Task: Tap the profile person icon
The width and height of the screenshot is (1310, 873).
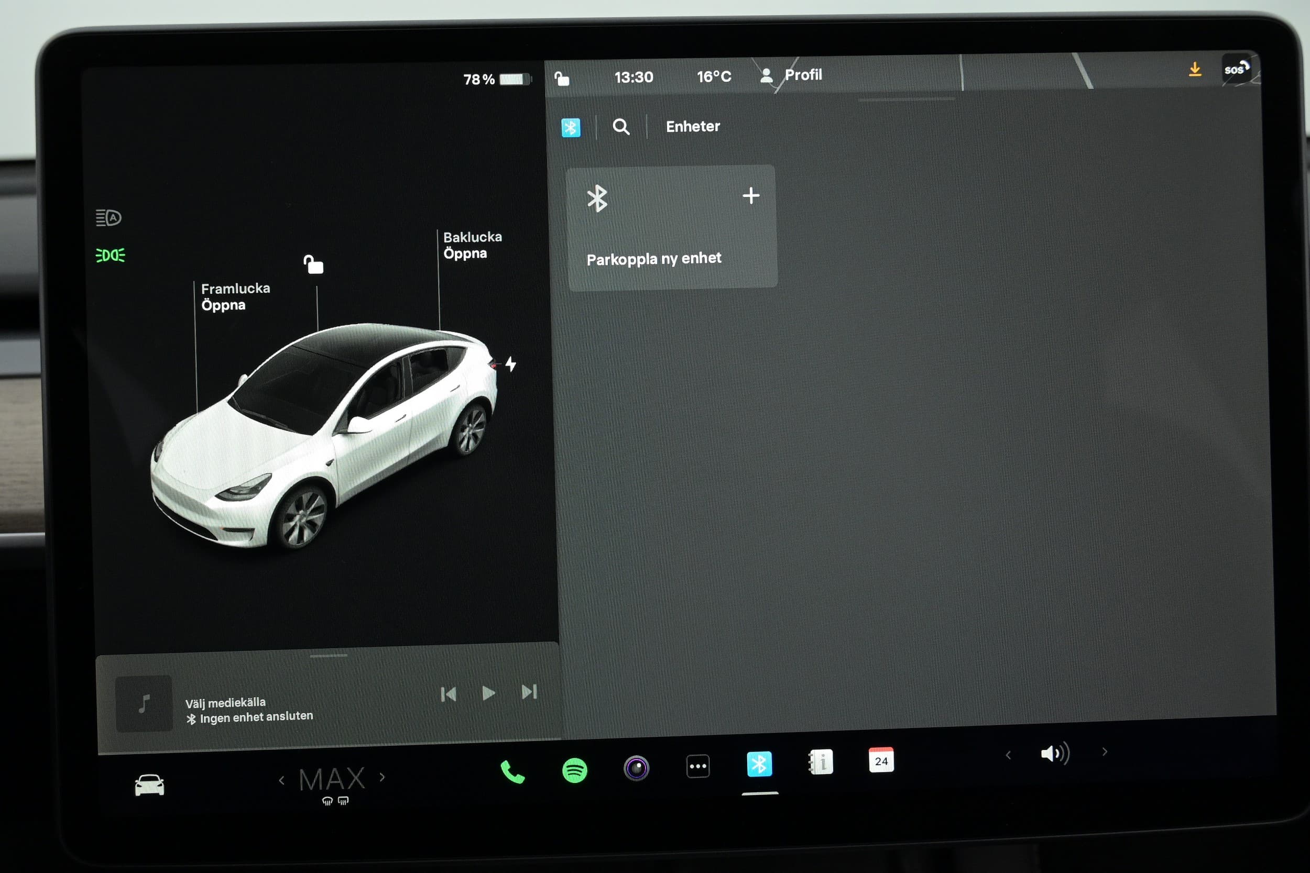Action: pyautogui.click(x=767, y=76)
